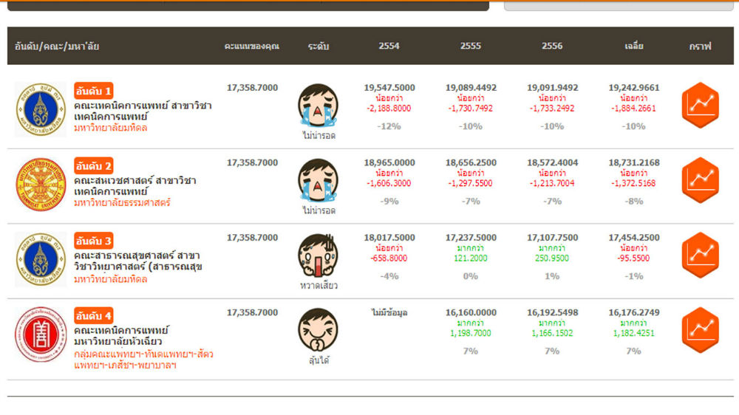Click the crying face icon in rank 1
The image size is (739, 415).
pyautogui.click(x=318, y=106)
